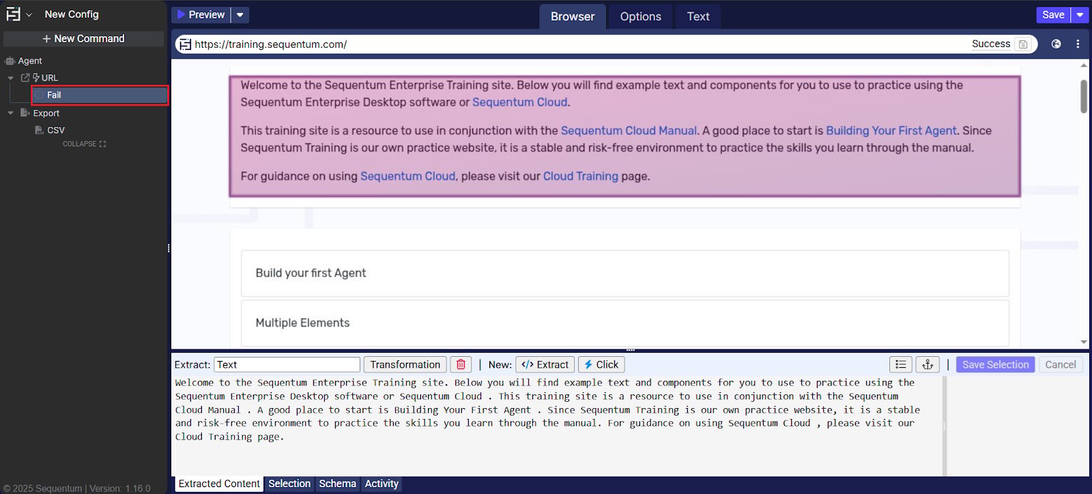This screenshot has height=494, width=1092.
Task: Switch to the Text tab
Action: point(698,16)
